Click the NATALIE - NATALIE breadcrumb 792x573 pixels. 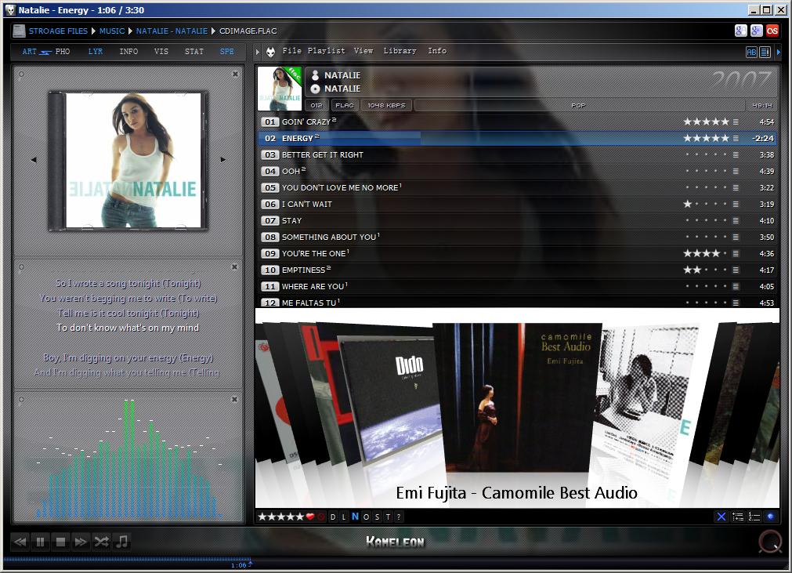click(x=172, y=31)
